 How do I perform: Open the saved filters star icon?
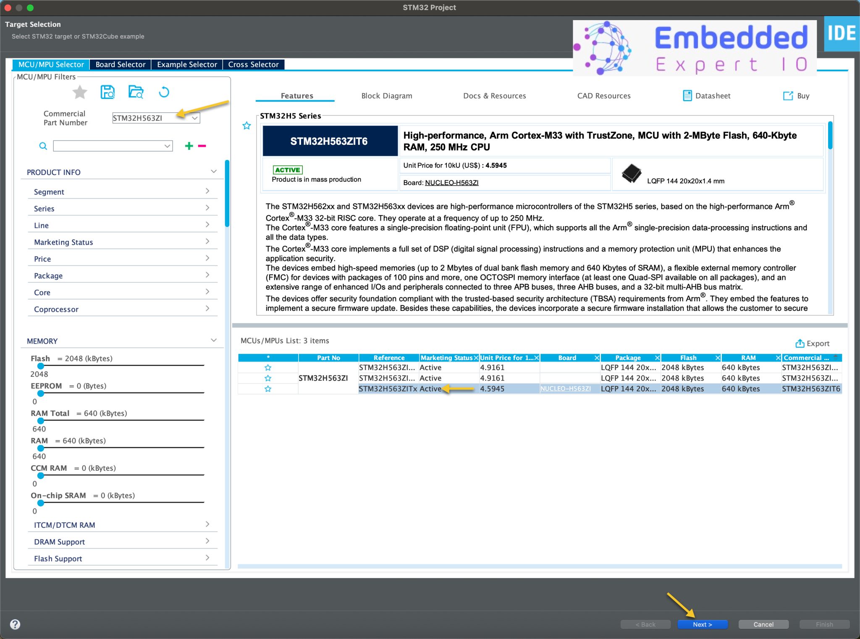coord(79,92)
